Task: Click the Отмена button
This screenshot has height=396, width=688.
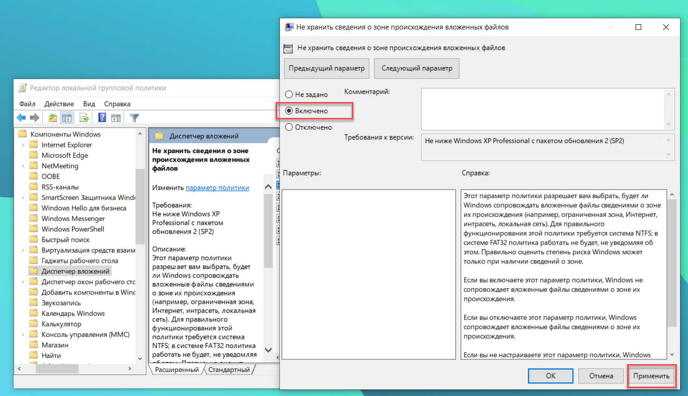Action: pos(601,376)
